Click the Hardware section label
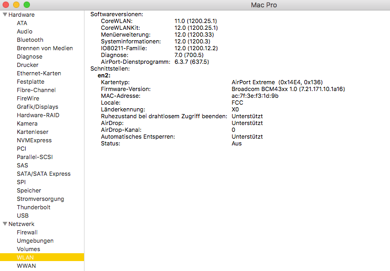Viewport: 390px width, 271px height. coord(22,15)
